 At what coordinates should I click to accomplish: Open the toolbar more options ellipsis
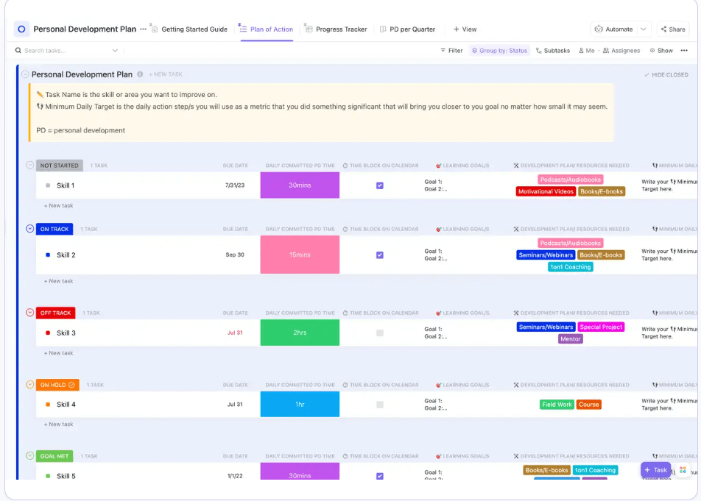click(684, 51)
